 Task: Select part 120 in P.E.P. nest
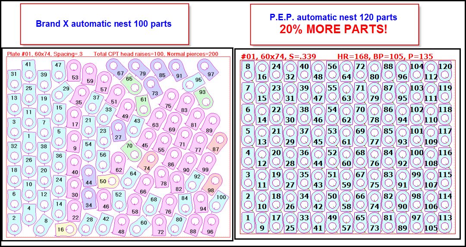[x=445, y=71]
